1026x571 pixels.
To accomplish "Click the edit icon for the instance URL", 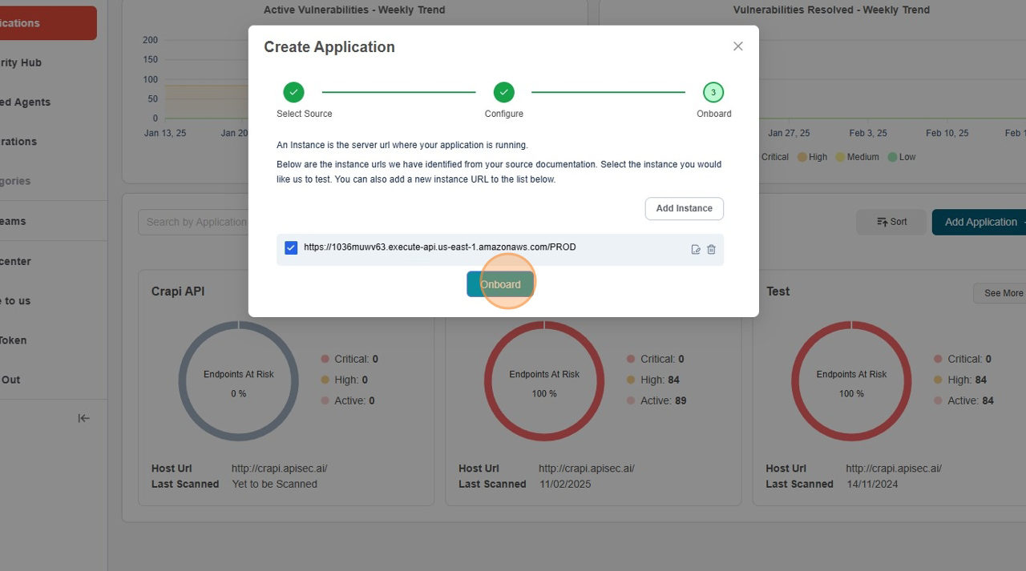I will tap(696, 250).
